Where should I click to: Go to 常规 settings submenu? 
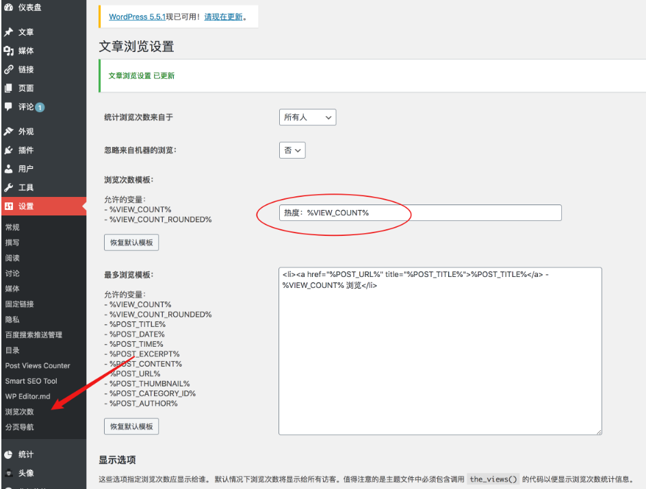(12, 227)
